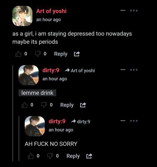Like the Art of yoshi comment
Viewport: 157px width, 167px height.
[18, 54]
